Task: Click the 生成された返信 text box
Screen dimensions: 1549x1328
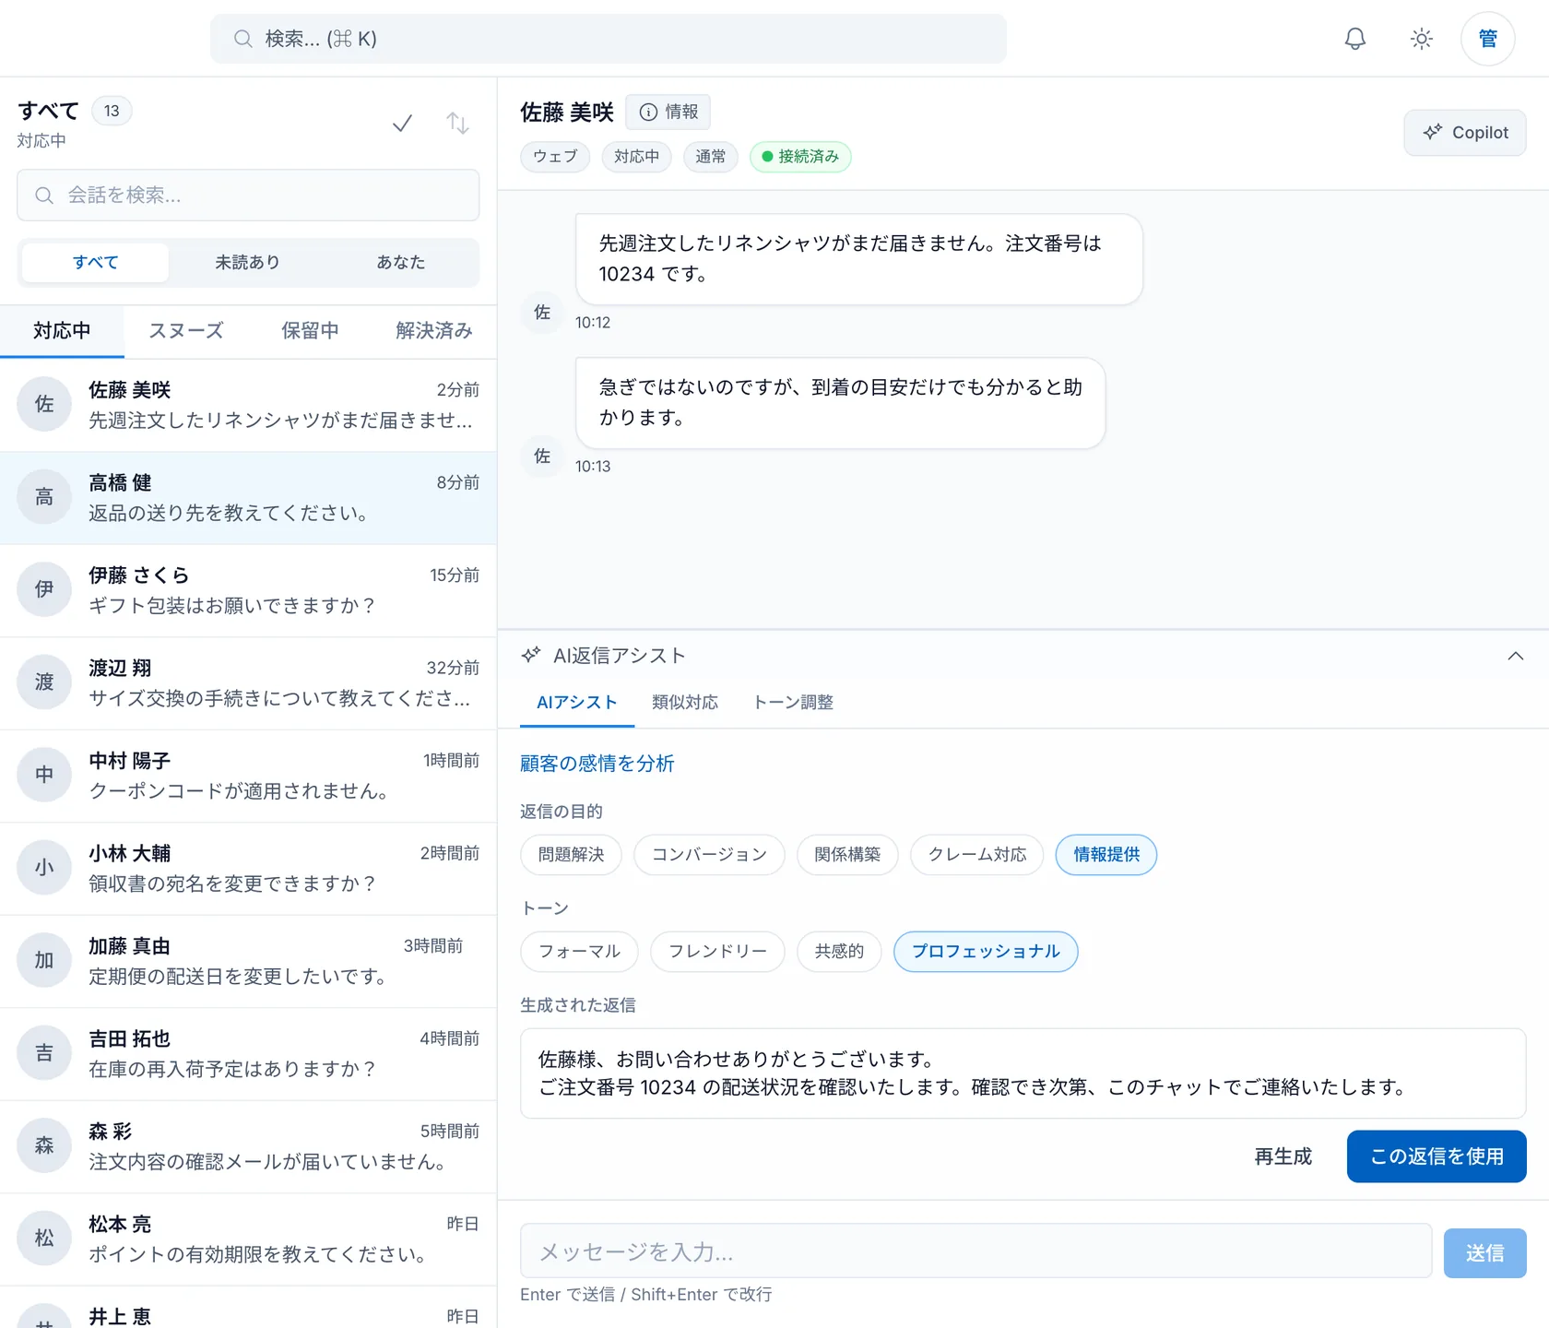Action: click(x=1023, y=1073)
